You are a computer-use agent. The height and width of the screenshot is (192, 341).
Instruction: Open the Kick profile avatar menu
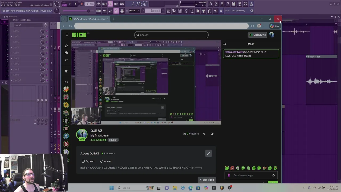pos(271,35)
